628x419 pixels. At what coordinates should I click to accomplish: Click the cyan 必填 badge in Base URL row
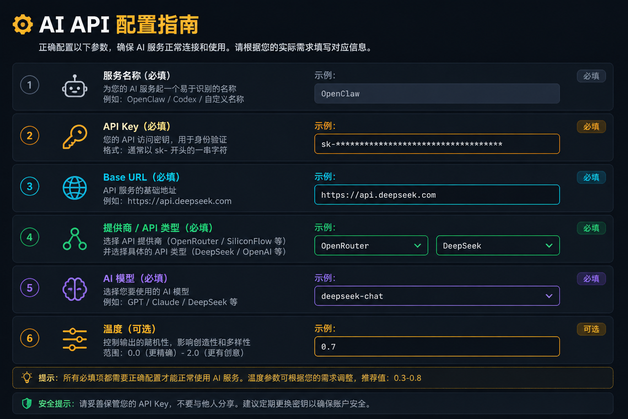[591, 178]
